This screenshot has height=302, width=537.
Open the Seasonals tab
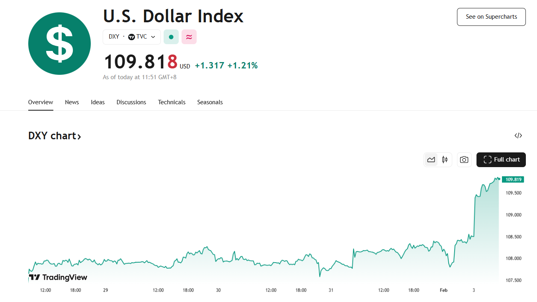pos(210,102)
